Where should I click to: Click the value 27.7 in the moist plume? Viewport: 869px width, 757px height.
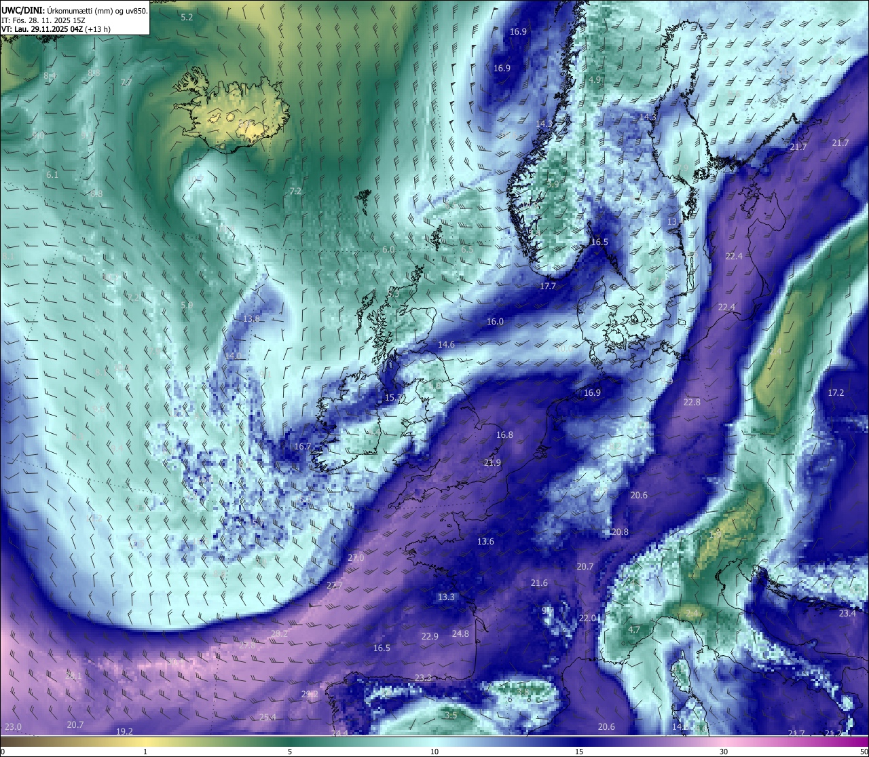pos(334,585)
